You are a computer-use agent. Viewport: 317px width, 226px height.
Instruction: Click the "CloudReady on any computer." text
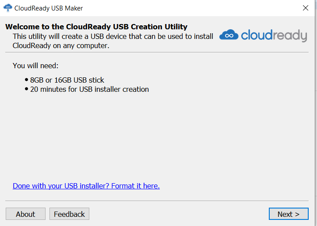(61, 45)
